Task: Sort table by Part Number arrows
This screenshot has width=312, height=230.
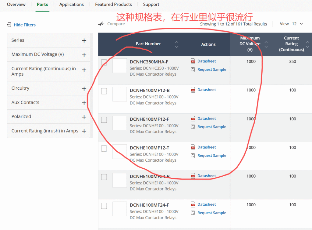Action: pos(176,44)
